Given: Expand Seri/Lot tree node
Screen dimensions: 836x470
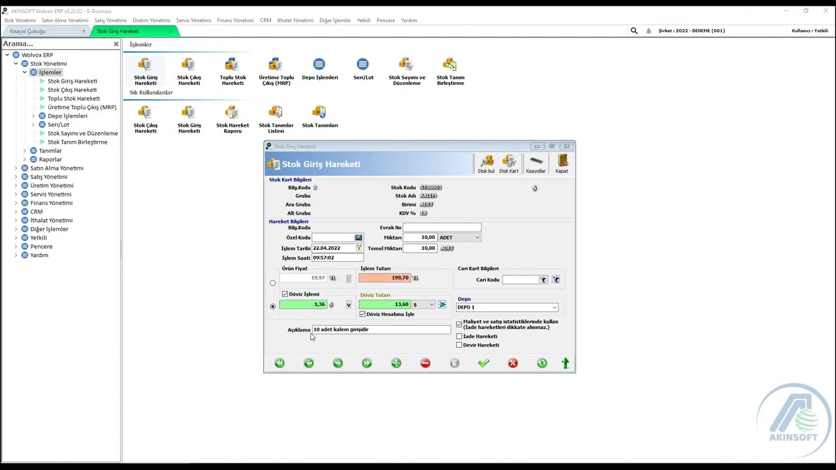Looking at the screenshot, I should [x=33, y=125].
